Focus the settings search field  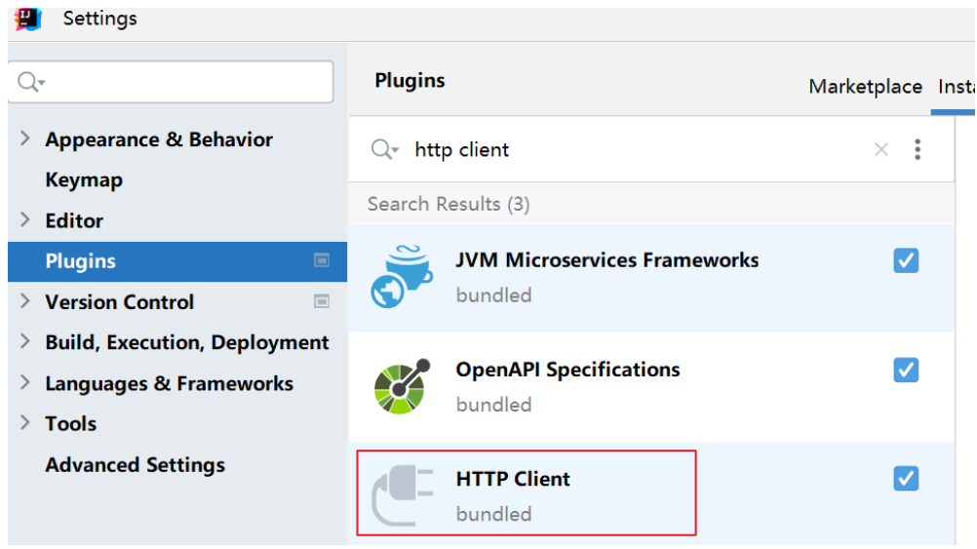171,82
